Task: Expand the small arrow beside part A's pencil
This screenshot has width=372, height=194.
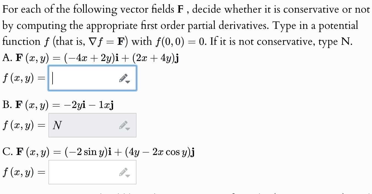Action: (128, 81)
